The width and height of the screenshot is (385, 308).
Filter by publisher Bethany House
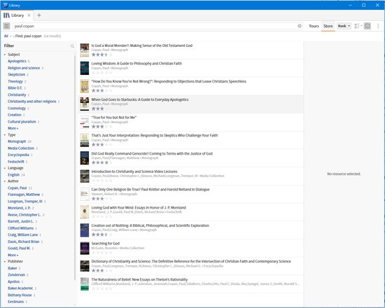pos(20,295)
